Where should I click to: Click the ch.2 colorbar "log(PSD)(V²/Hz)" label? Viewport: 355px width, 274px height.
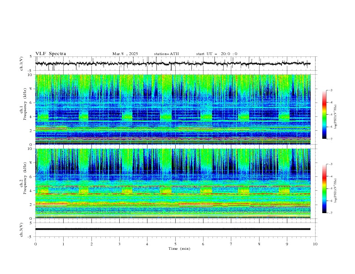pyautogui.click(x=335, y=191)
